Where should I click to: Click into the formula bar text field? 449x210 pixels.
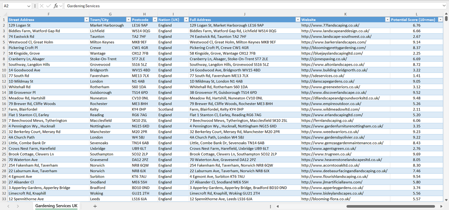coord(249,6)
